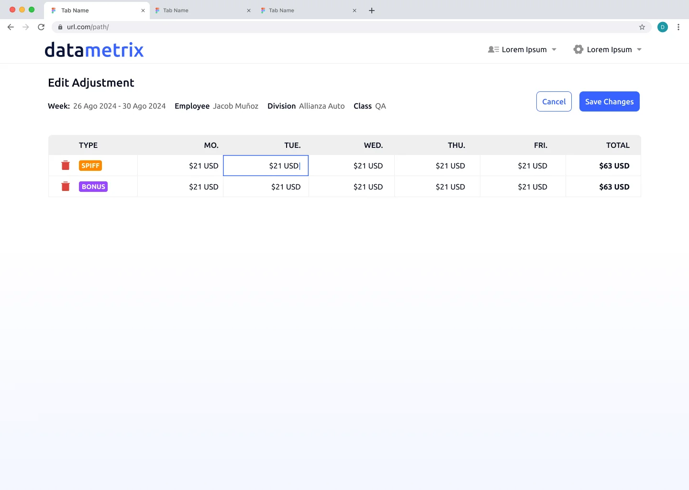
Task: Click the purple BONUS type badge
Action: click(x=93, y=187)
